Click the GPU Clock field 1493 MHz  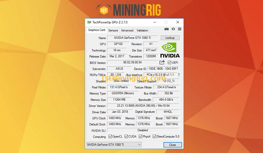115,118
